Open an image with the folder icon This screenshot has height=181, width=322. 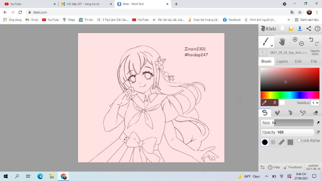tap(291, 29)
